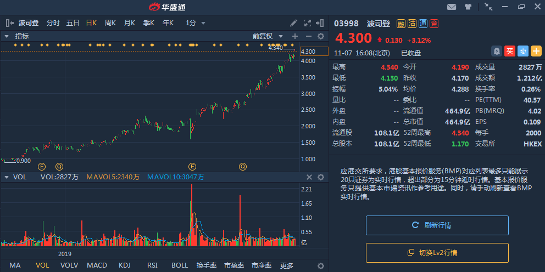Click the 刷新行情 refresh button
The image size is (545, 272).
coord(437,225)
